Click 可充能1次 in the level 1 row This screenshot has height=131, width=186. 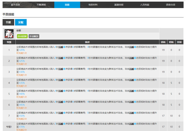point(22,53)
